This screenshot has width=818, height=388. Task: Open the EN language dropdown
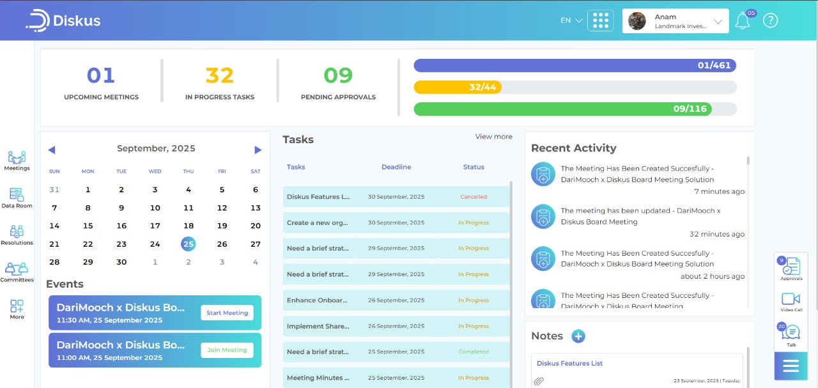click(571, 20)
